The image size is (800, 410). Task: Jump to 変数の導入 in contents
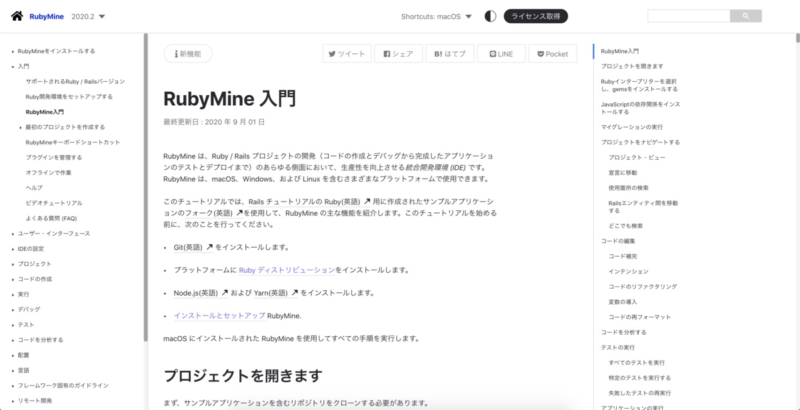click(x=623, y=302)
